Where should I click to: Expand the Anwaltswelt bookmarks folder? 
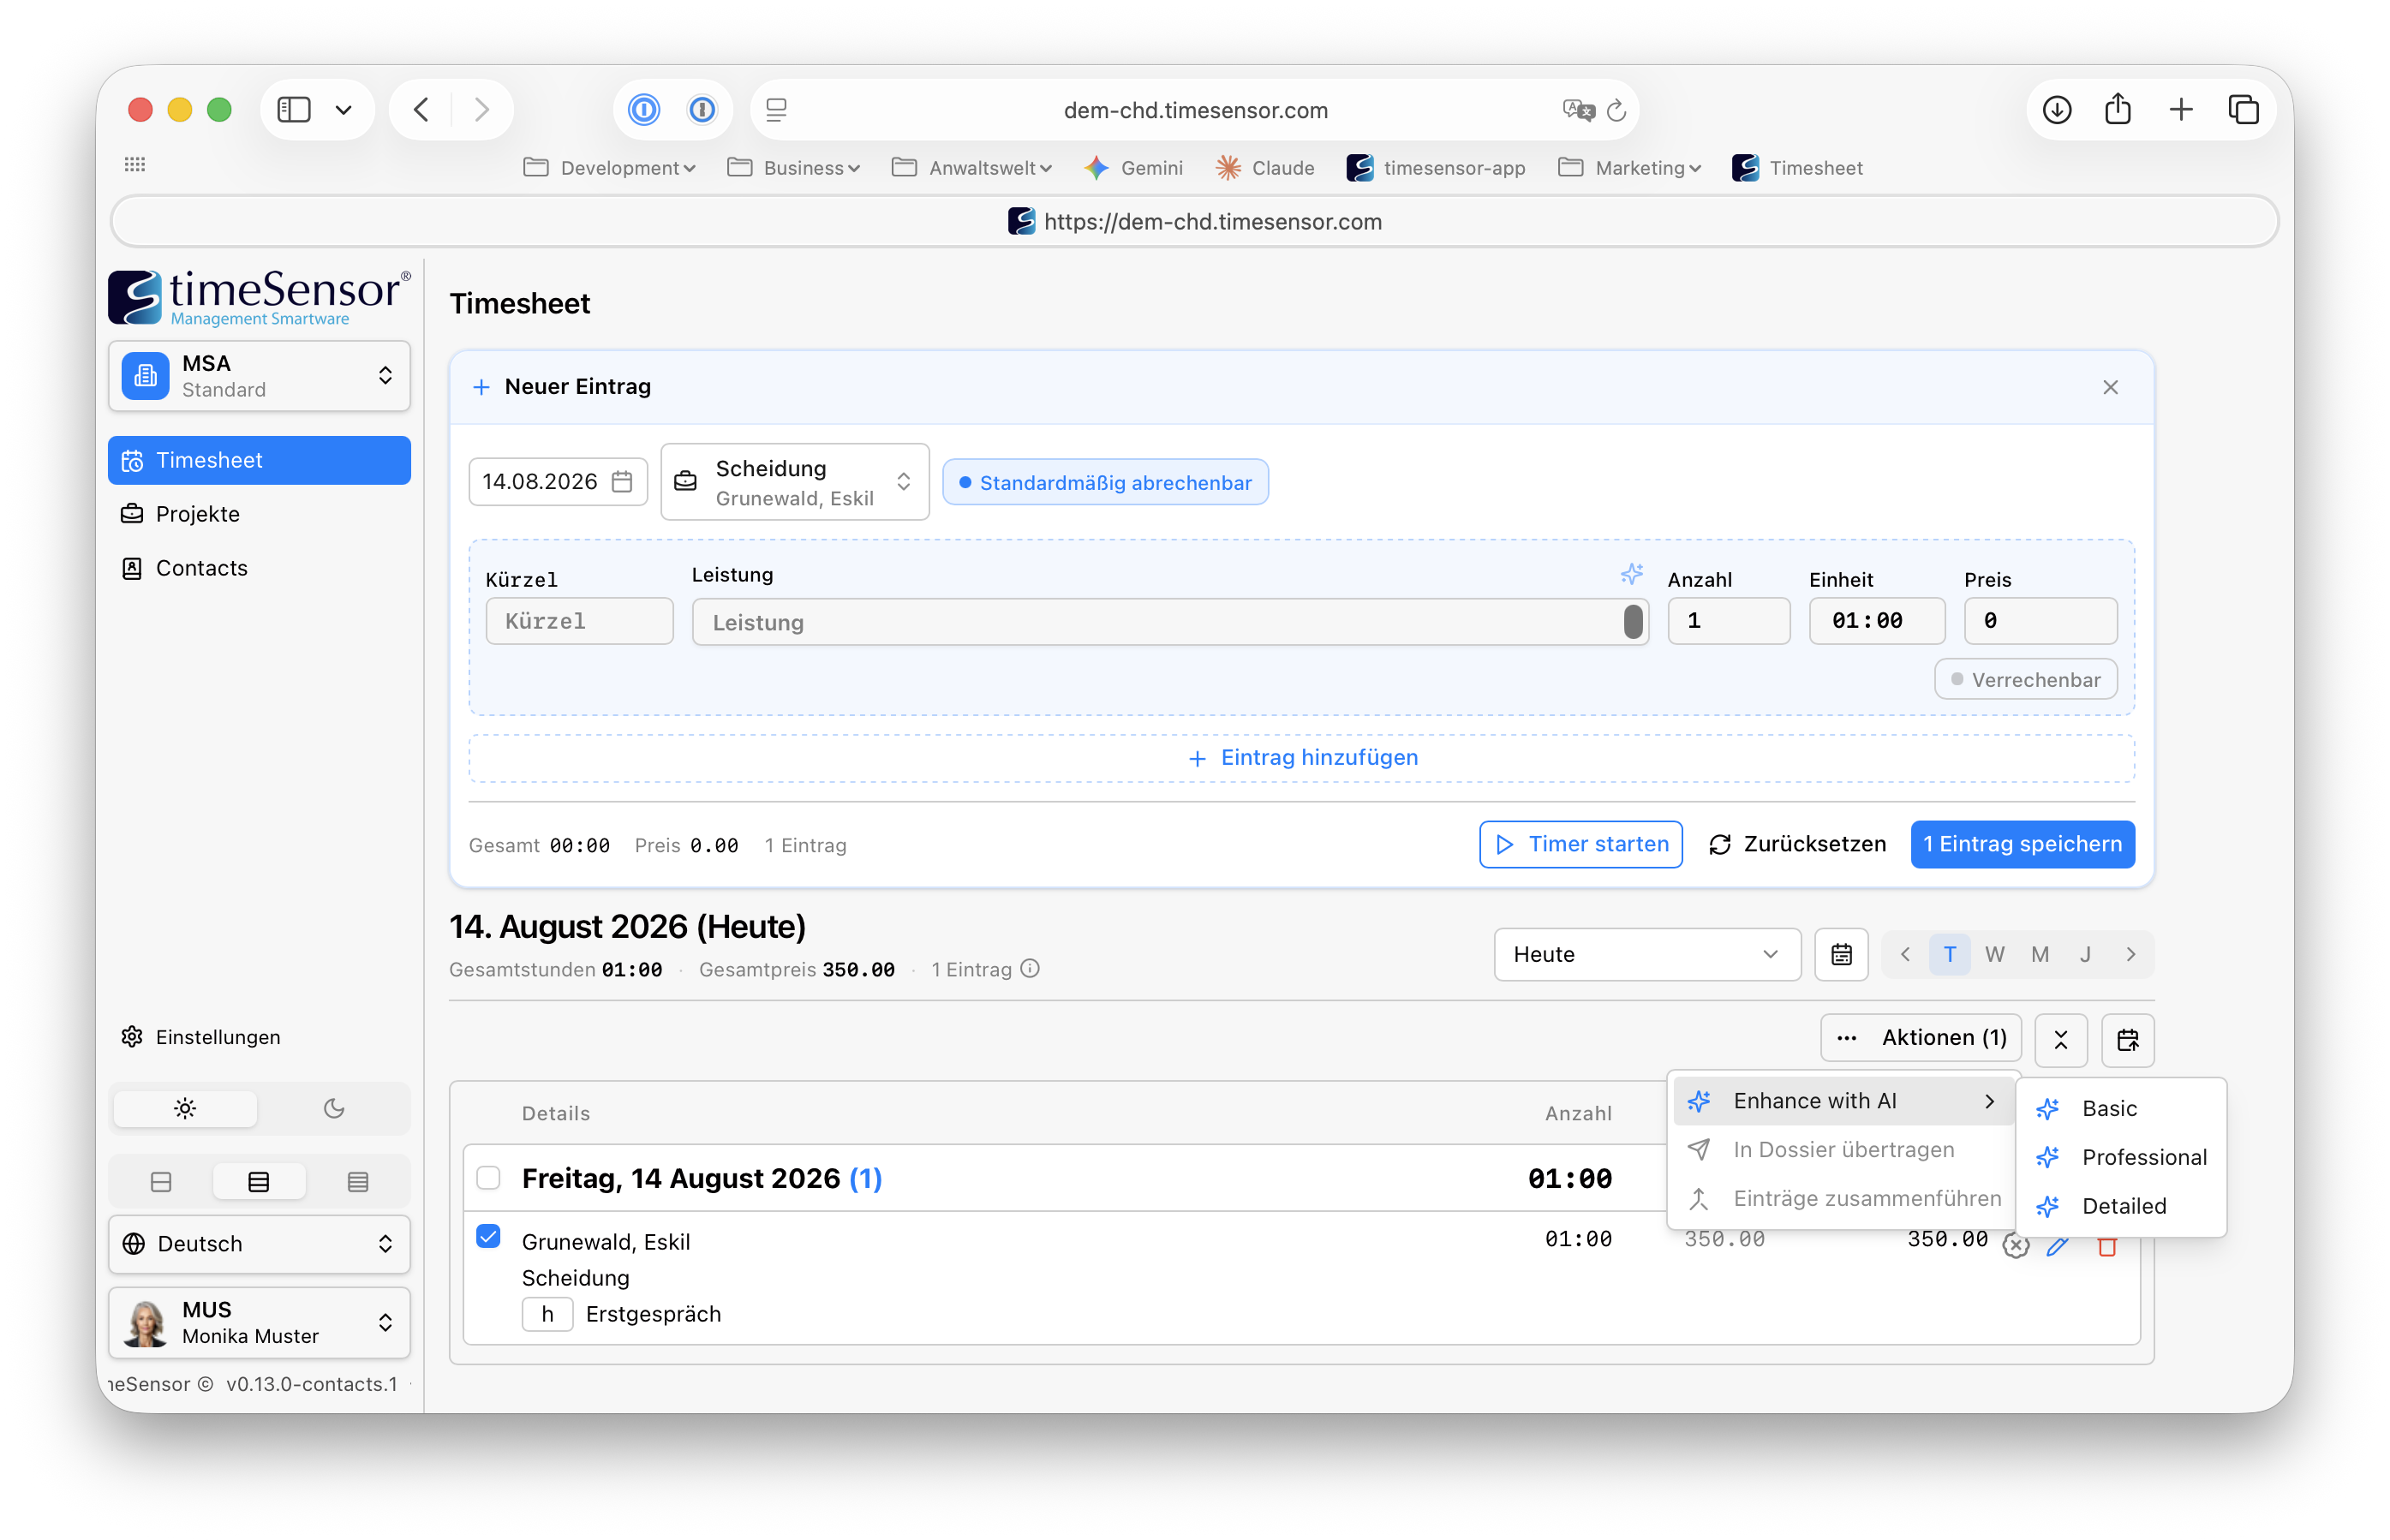972,168
